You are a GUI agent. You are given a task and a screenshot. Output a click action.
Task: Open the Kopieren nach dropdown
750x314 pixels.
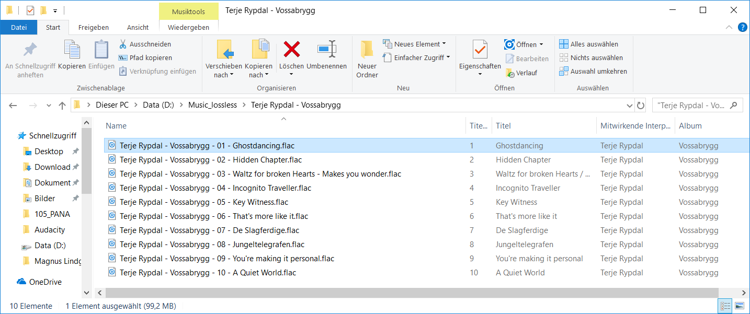pyautogui.click(x=258, y=71)
